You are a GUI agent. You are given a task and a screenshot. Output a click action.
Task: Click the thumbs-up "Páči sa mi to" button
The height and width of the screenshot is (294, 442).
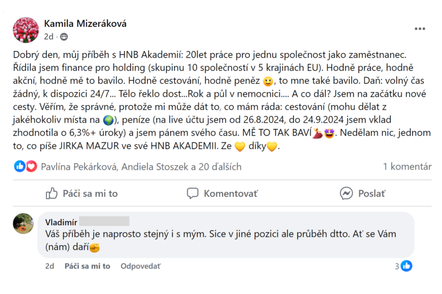pyautogui.click(x=82, y=193)
